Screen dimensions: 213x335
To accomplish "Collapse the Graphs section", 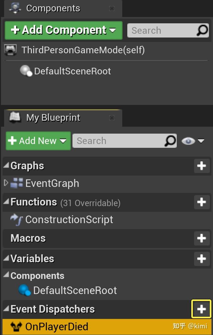I will coord(6,165).
